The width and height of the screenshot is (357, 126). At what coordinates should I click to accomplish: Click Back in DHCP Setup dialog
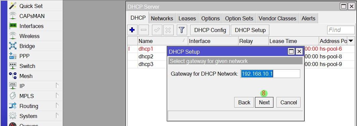244,102
